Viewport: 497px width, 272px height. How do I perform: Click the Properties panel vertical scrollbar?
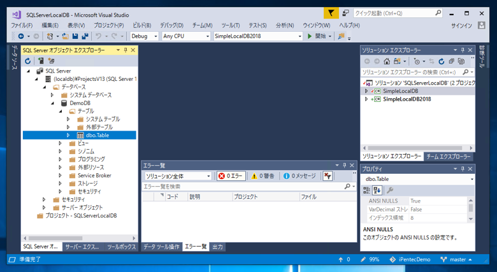pos(471,209)
